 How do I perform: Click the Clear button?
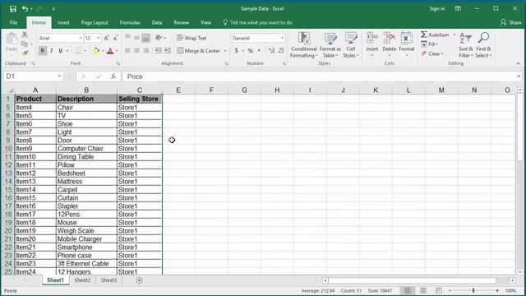432,53
